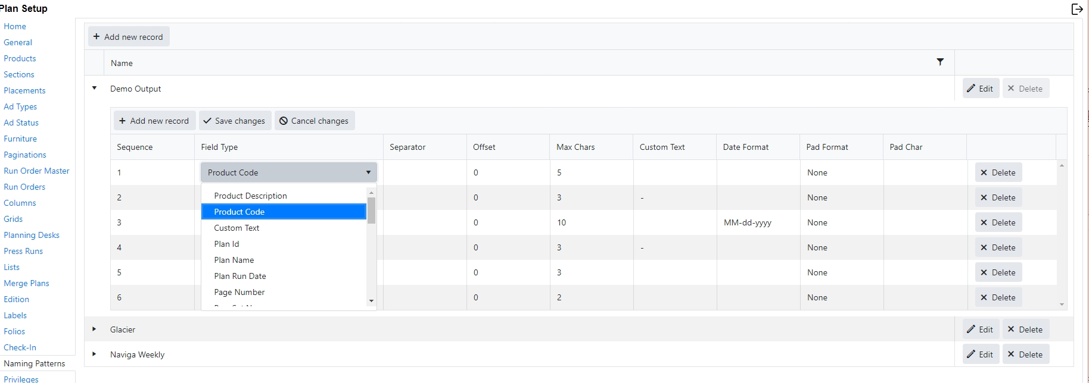Add new record to Demo Output fields
The image size is (1089, 383).
tap(154, 121)
